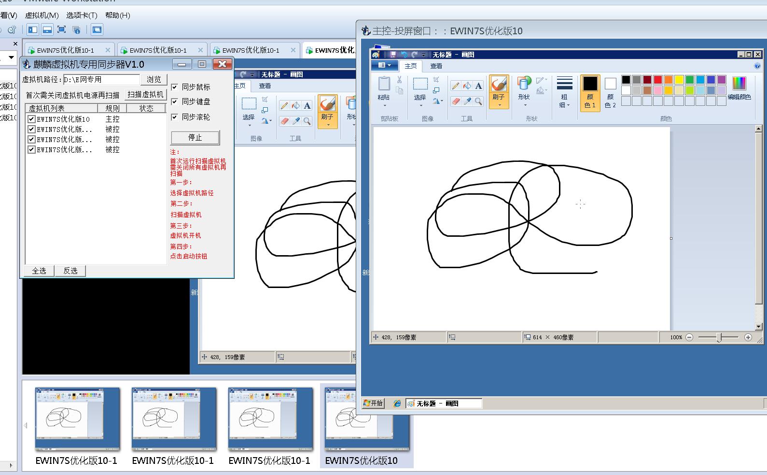Adjust the zoom slider handle in projection Paint

tap(719, 337)
